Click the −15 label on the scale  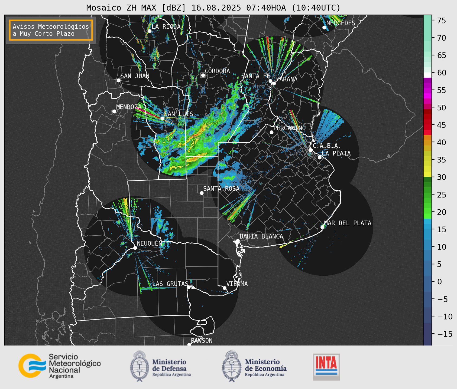coord(445,334)
